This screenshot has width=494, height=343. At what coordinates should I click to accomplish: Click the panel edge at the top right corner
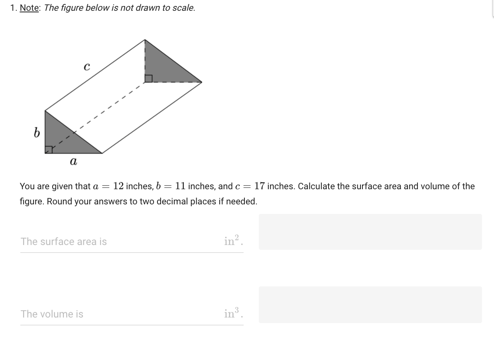(493, 8)
